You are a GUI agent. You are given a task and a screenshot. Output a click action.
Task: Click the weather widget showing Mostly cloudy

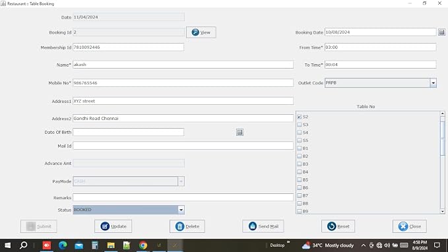pyautogui.click(x=328, y=245)
